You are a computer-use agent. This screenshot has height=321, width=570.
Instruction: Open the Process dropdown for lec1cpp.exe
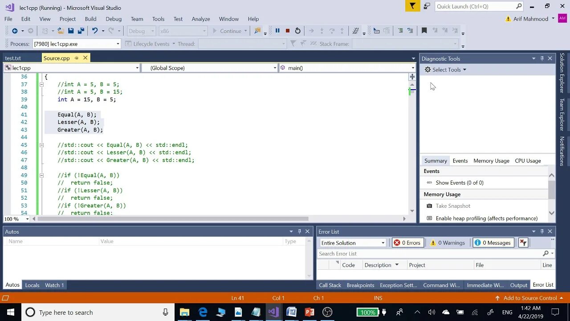tap(118, 44)
